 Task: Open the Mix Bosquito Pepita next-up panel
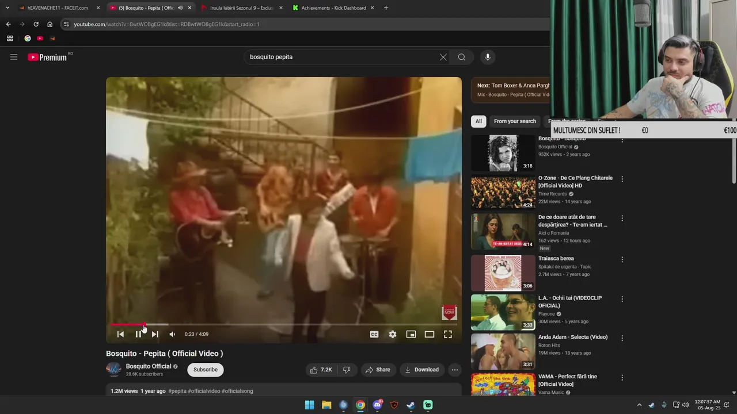click(511, 90)
